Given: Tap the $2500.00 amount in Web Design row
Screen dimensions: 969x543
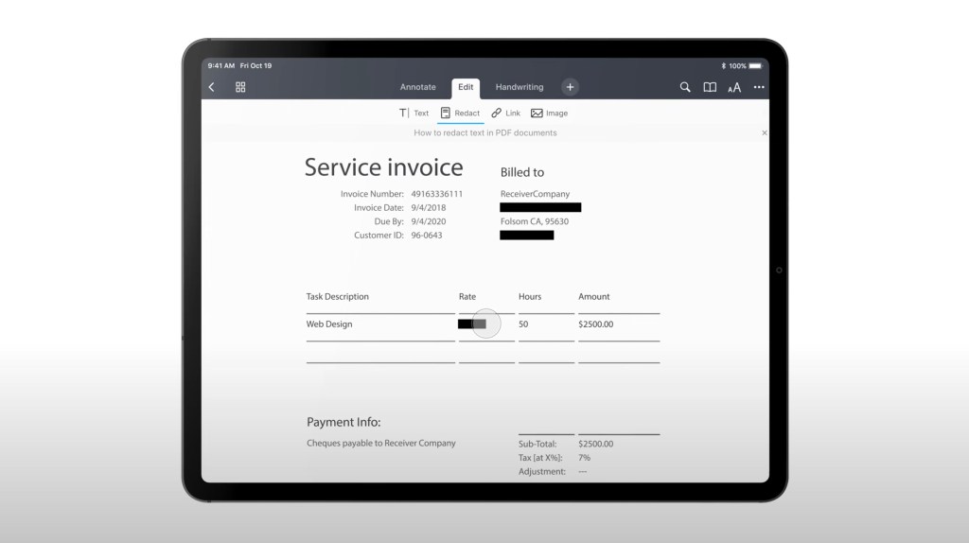Looking at the screenshot, I should 595,324.
